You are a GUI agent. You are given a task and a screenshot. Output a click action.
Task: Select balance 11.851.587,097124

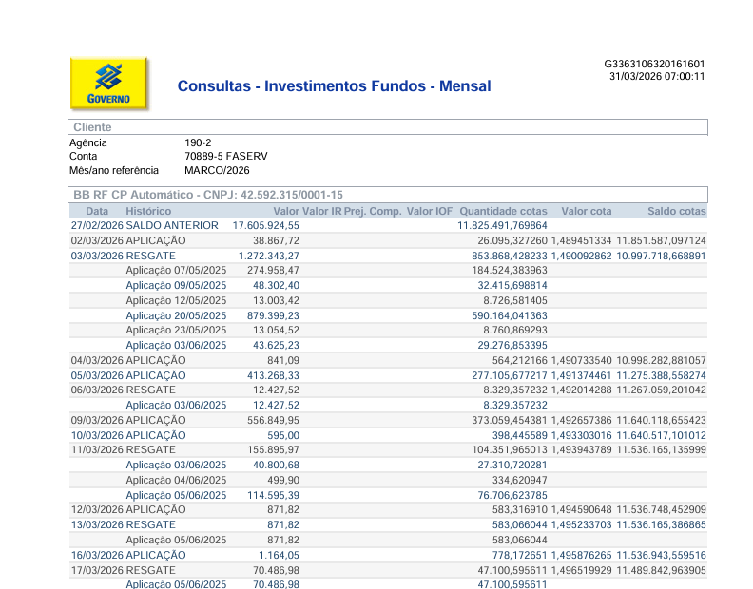click(x=662, y=240)
